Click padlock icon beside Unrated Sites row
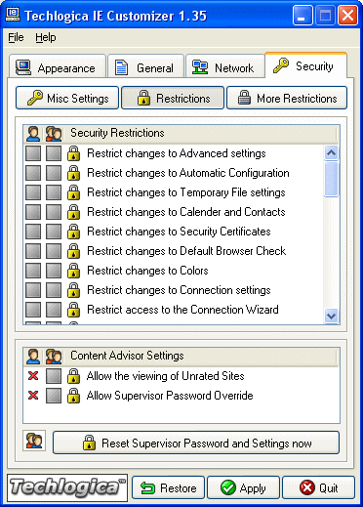The width and height of the screenshot is (363, 507). [73, 376]
